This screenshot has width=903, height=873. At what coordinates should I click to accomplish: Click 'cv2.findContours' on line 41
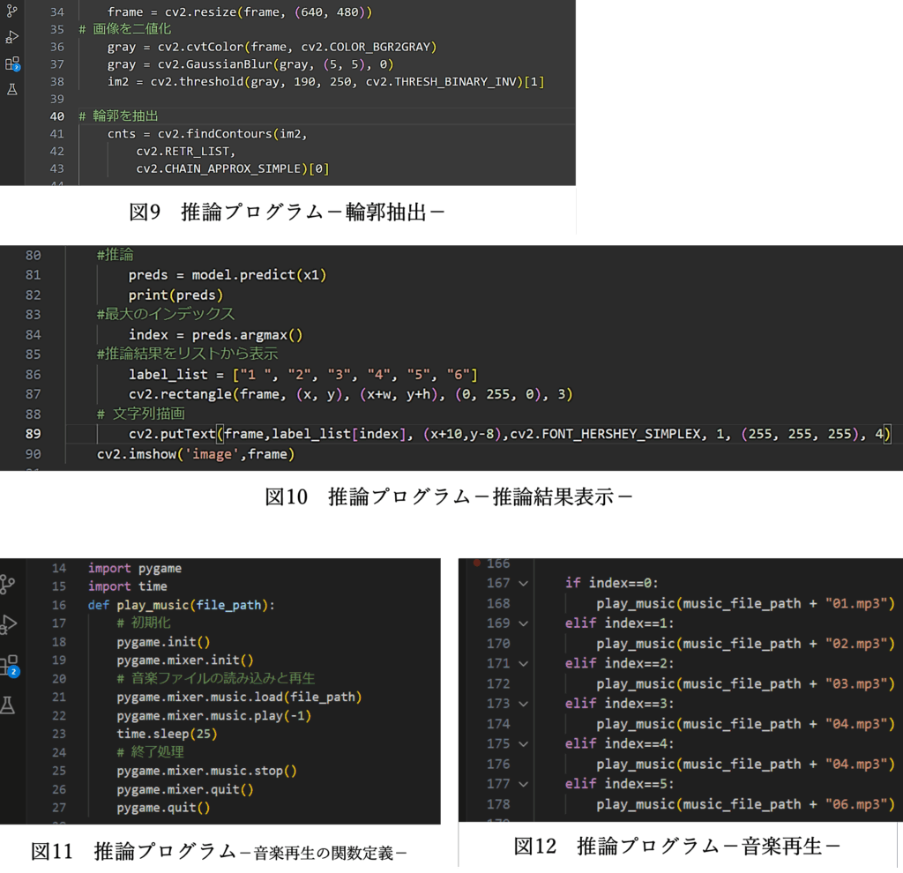215,134
